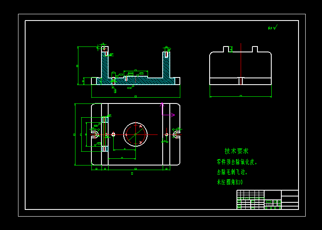The image size is (322, 230).
Task: Pick the red vertical centerline in the side view
Action: click(x=241, y=64)
